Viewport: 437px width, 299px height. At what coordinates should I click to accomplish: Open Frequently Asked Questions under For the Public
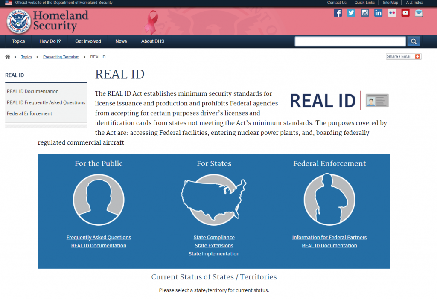click(x=99, y=238)
